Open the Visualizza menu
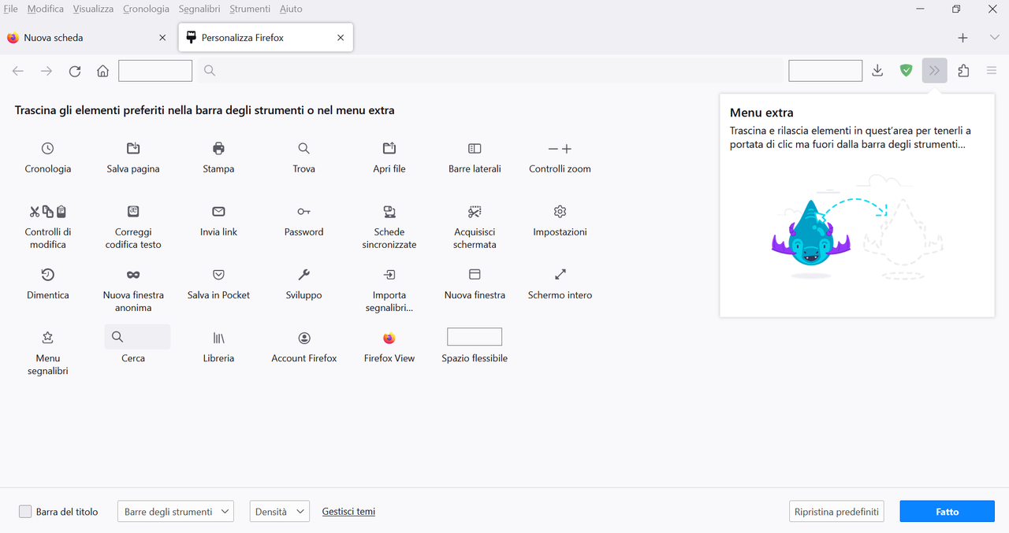The width and height of the screenshot is (1009, 533). point(93,9)
